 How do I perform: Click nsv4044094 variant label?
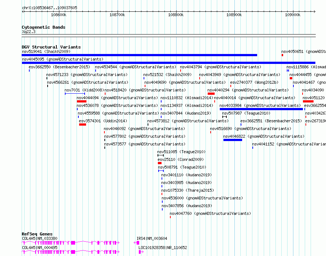[x=117, y=98]
